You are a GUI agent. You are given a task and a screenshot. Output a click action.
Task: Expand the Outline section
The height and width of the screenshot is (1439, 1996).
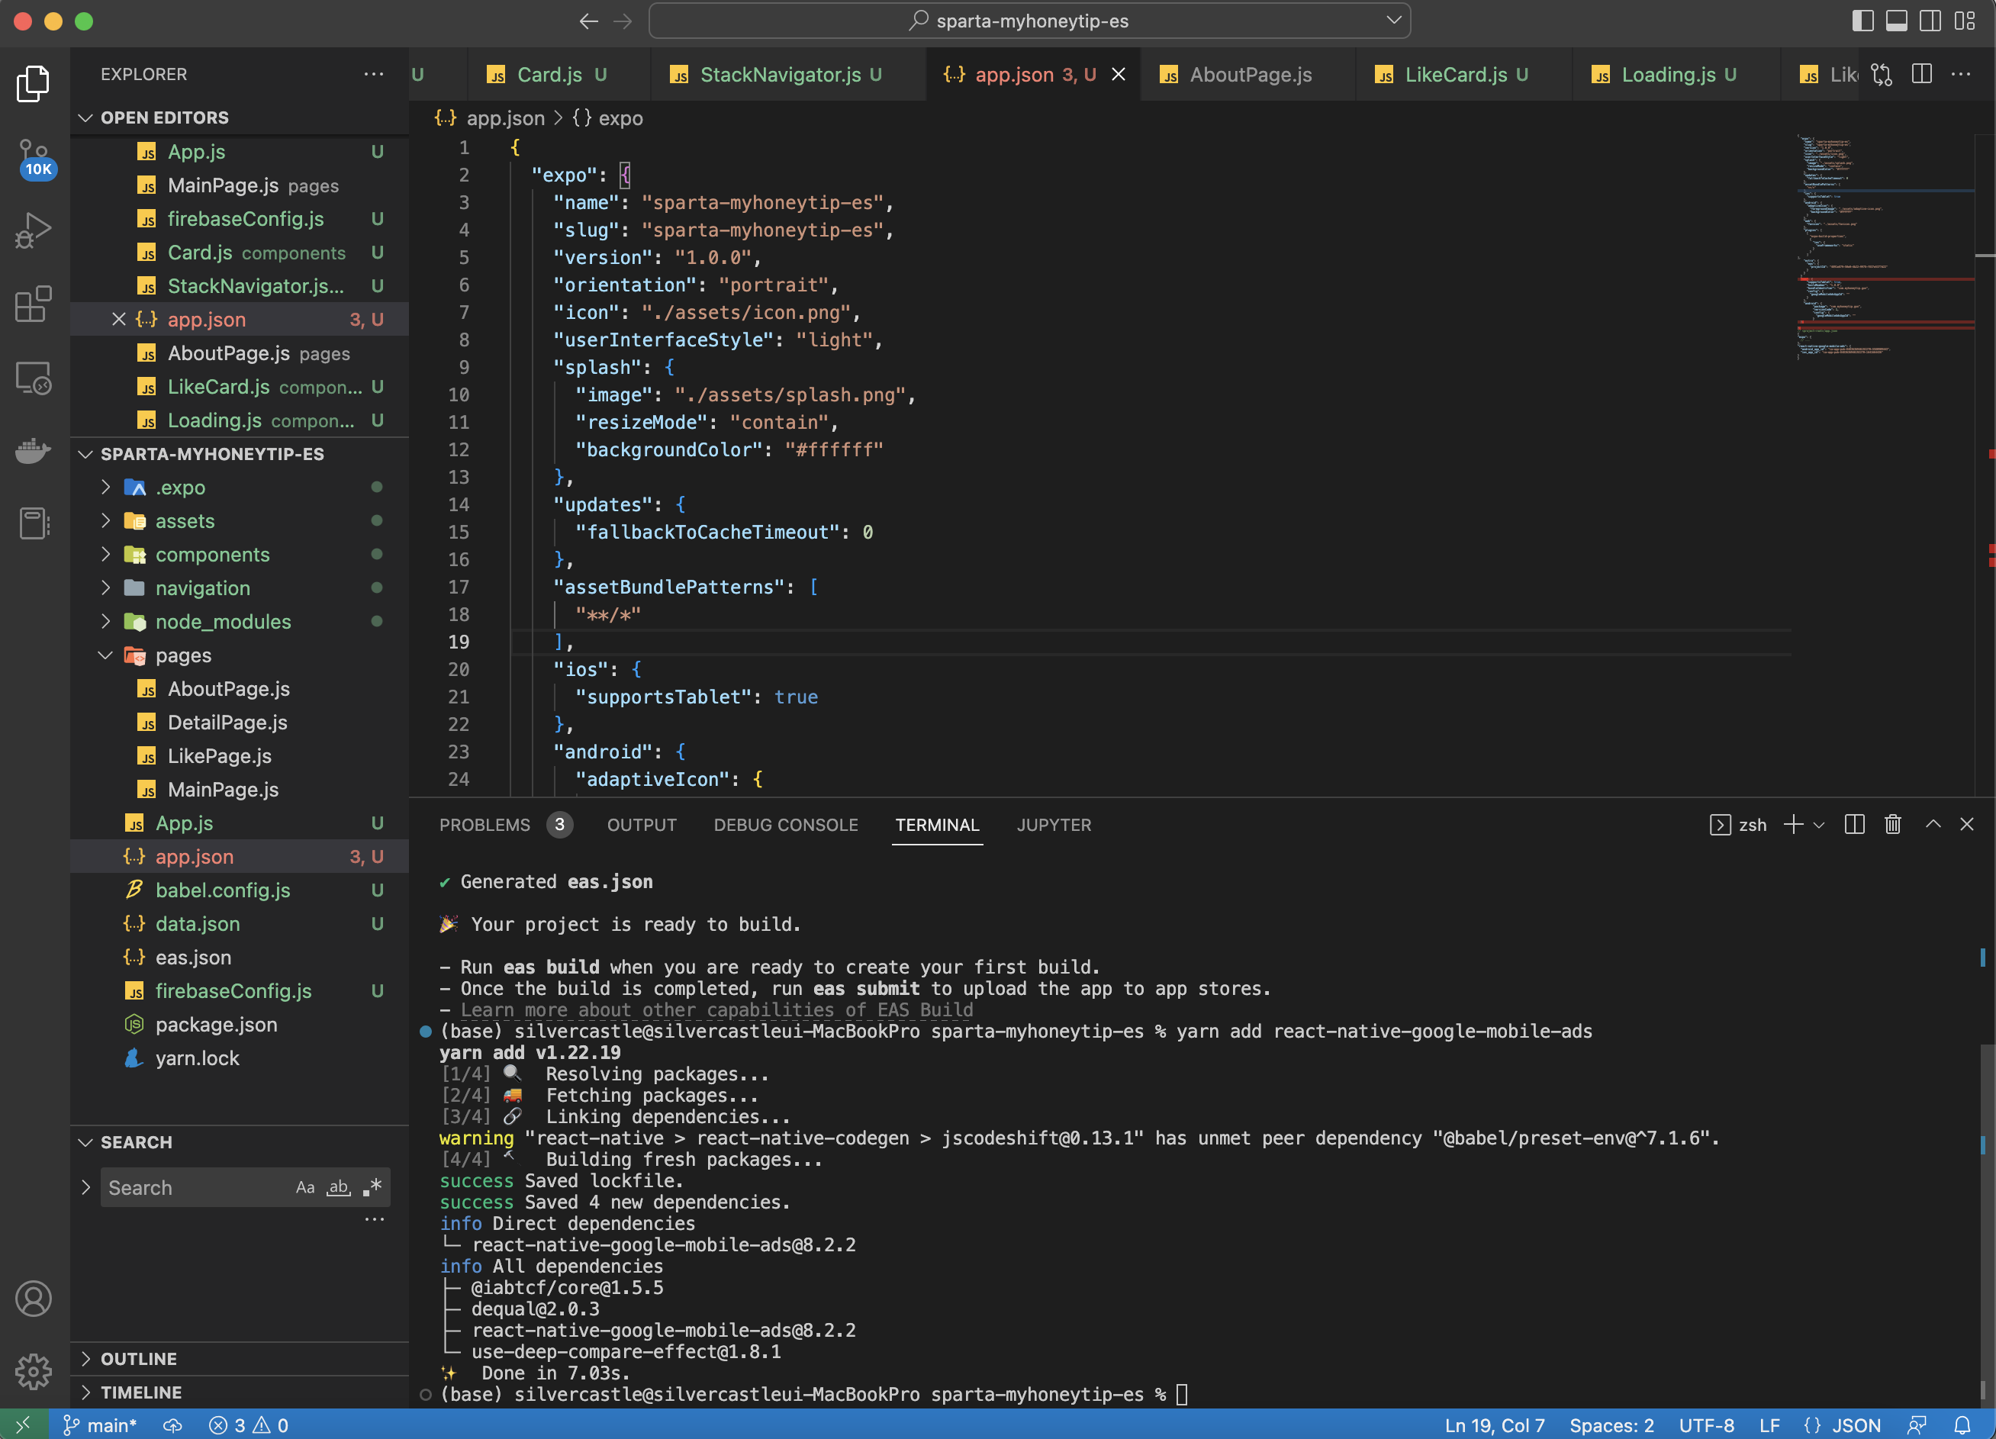pyautogui.click(x=240, y=1359)
